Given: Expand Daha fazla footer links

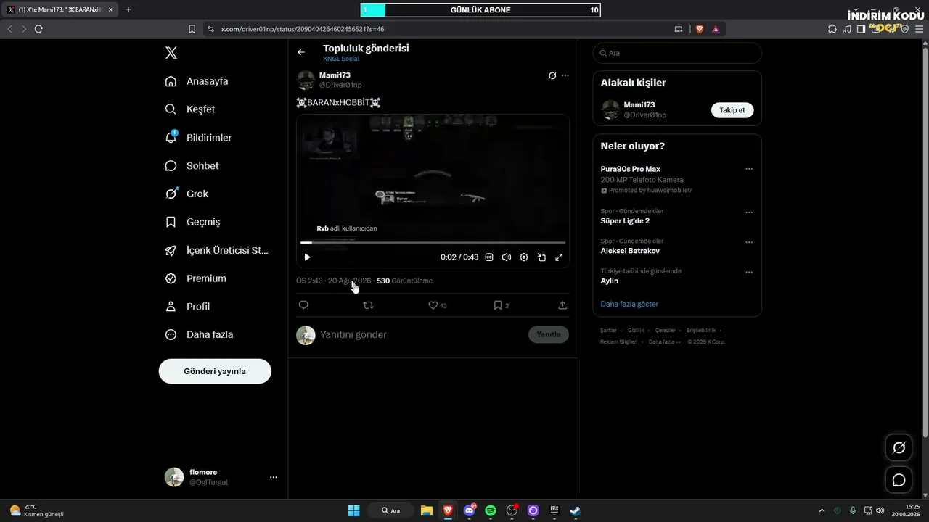Looking at the screenshot, I should coord(664,341).
